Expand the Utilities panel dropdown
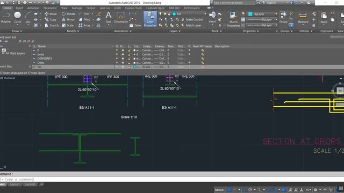The width and height of the screenshot is (344, 193). click(x=306, y=31)
